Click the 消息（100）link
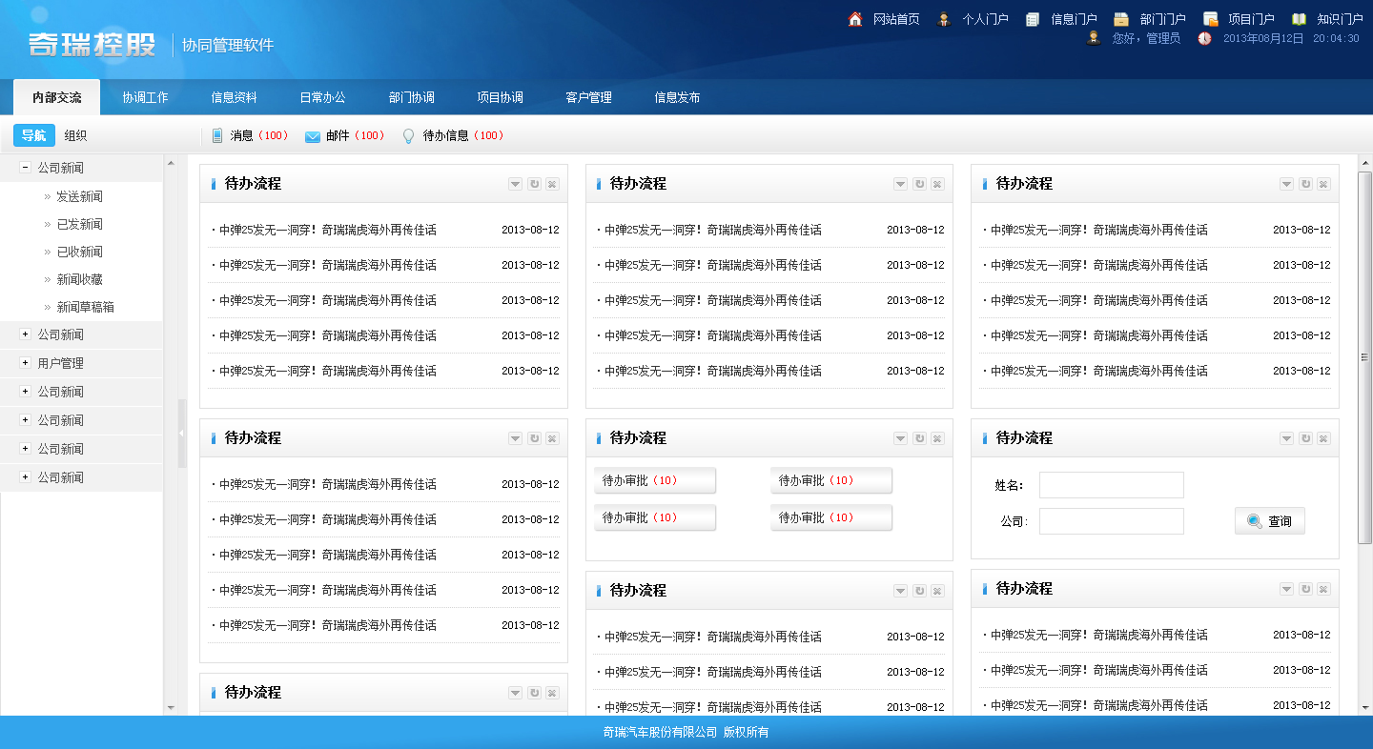 pyautogui.click(x=259, y=135)
